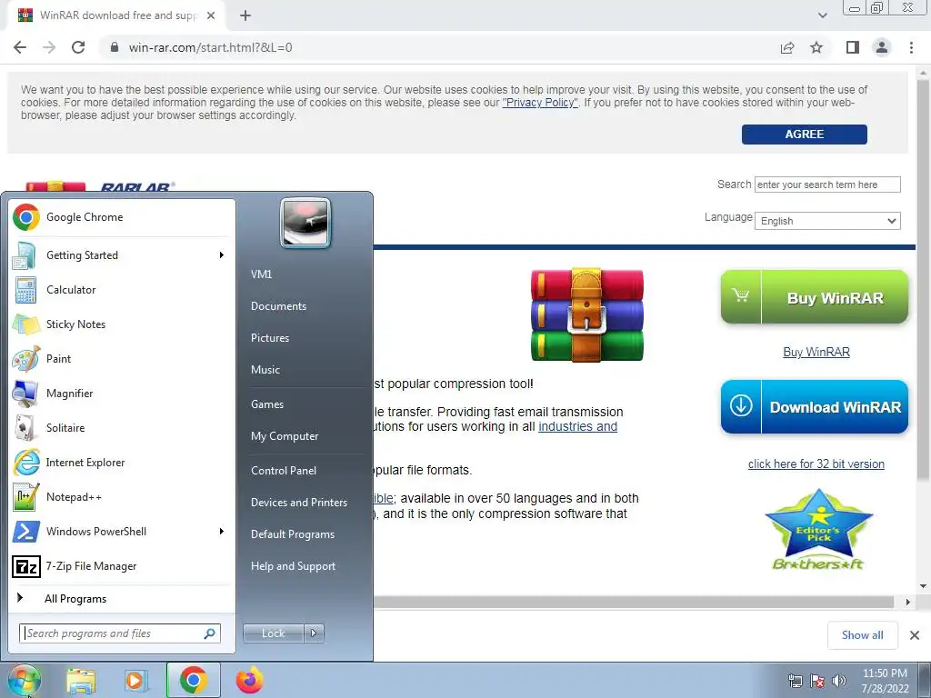Expand Getting Started submenu arrow
Viewport: 931px width, 698px height.
click(x=222, y=255)
